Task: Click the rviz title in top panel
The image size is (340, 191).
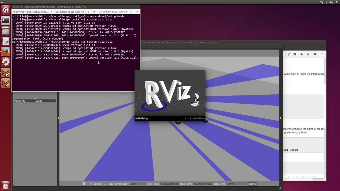Action: [x=3, y=2]
